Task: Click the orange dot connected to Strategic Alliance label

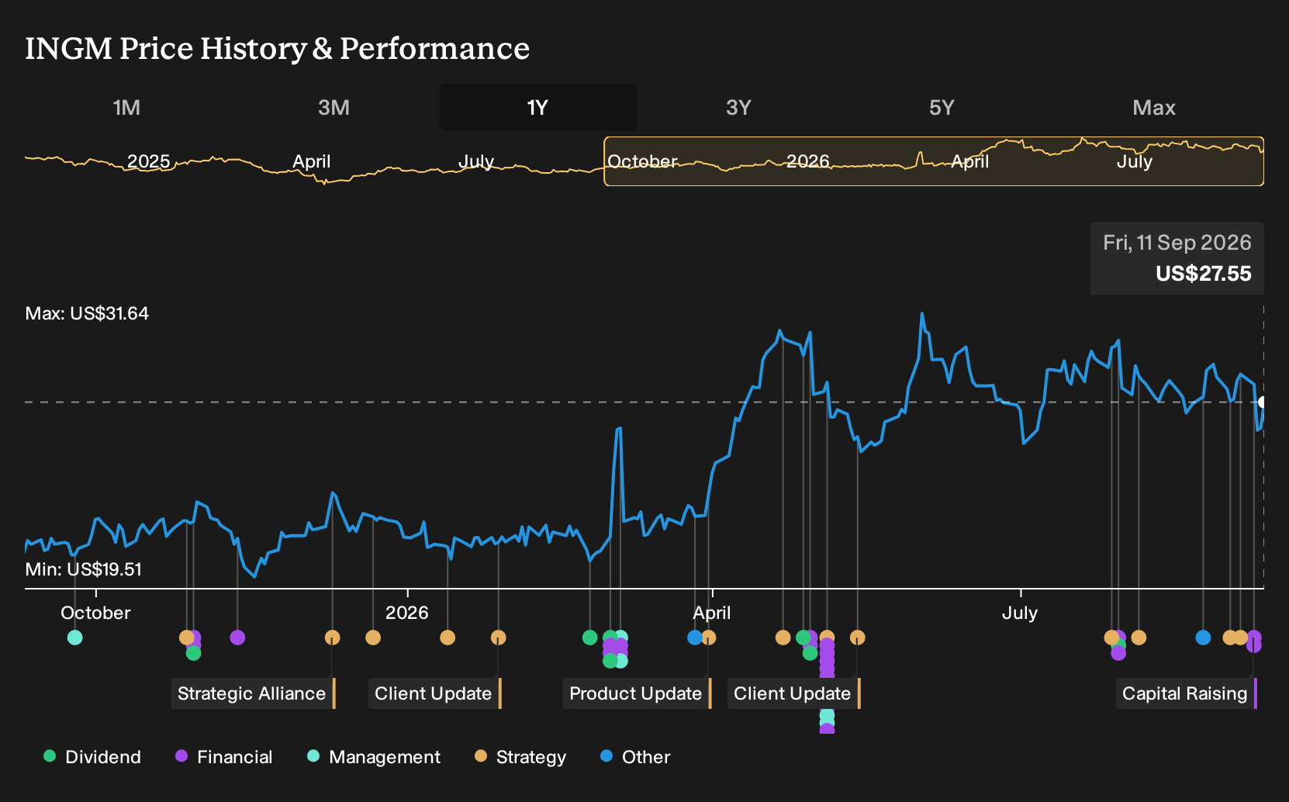Action: point(332,638)
